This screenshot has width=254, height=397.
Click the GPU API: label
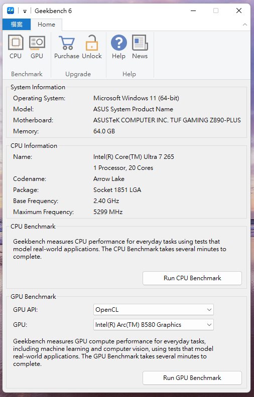point(25,310)
